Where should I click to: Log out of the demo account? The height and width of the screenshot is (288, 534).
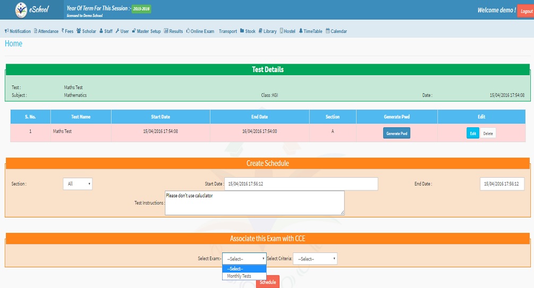(x=525, y=11)
